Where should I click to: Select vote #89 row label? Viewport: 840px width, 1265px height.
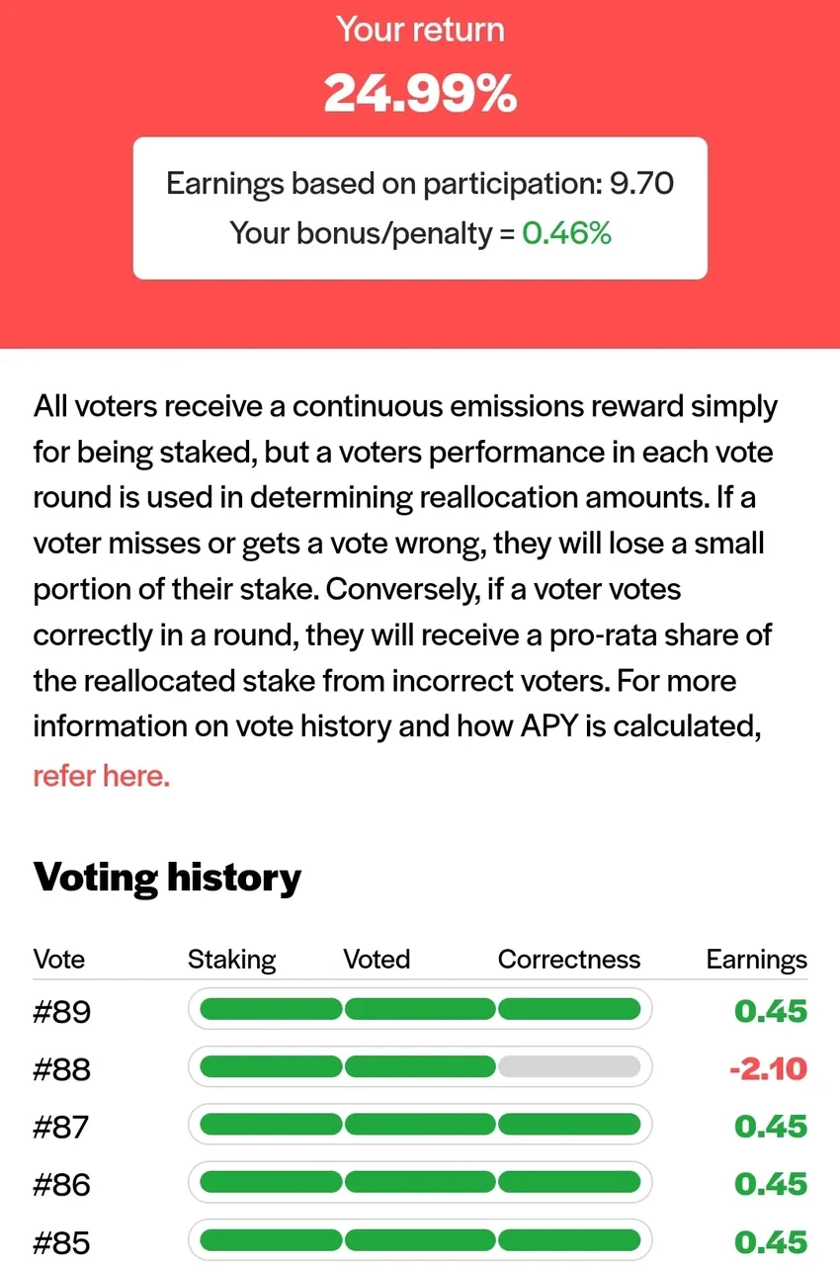(61, 1012)
